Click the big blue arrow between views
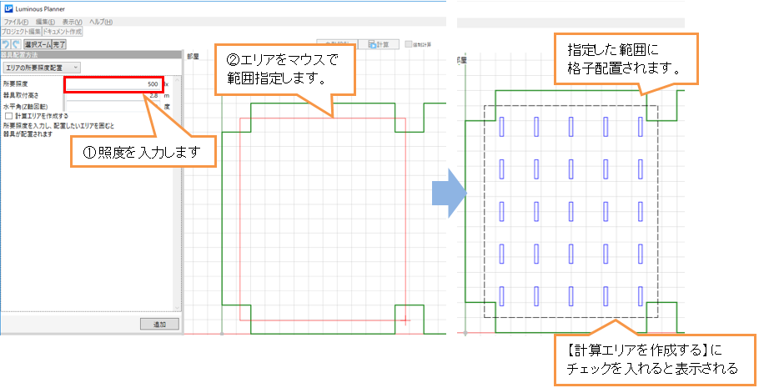This screenshot has width=759, height=388. (x=449, y=194)
